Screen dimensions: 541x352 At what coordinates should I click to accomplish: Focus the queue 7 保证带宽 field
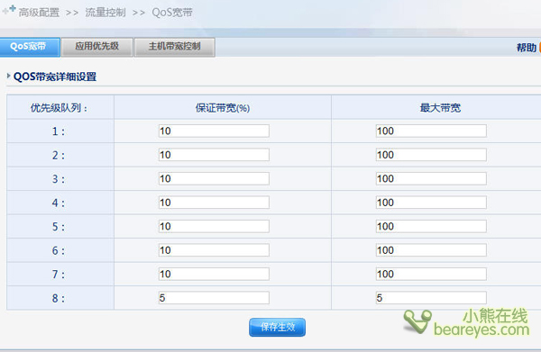coord(214,274)
